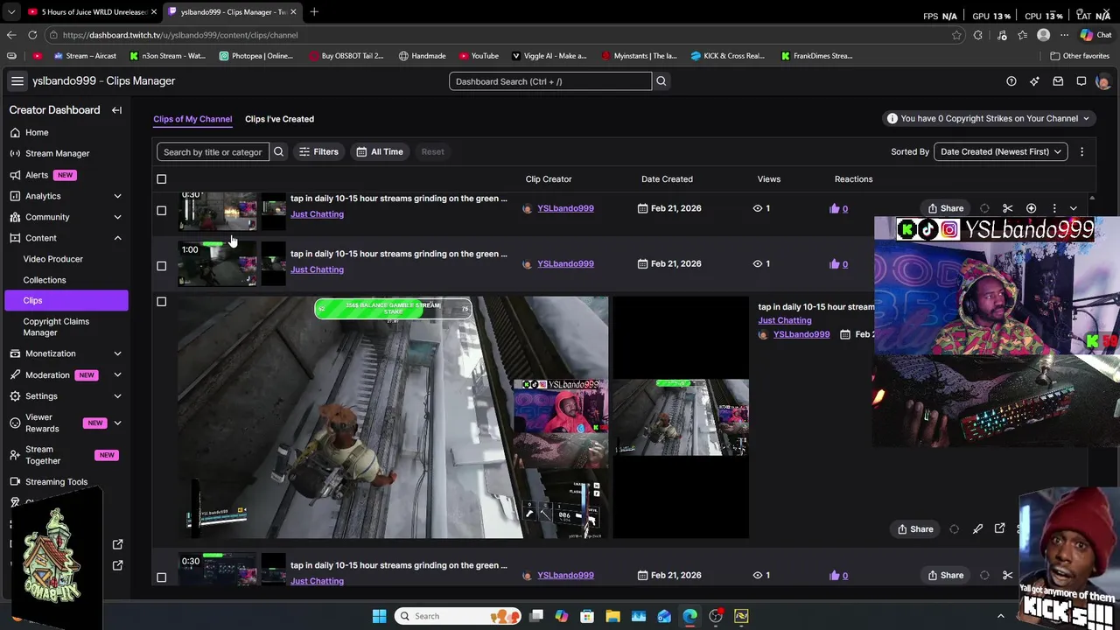This screenshot has height=630, width=1120.
Task: Open YSLbando999 creator link in second row
Action: tap(565, 263)
